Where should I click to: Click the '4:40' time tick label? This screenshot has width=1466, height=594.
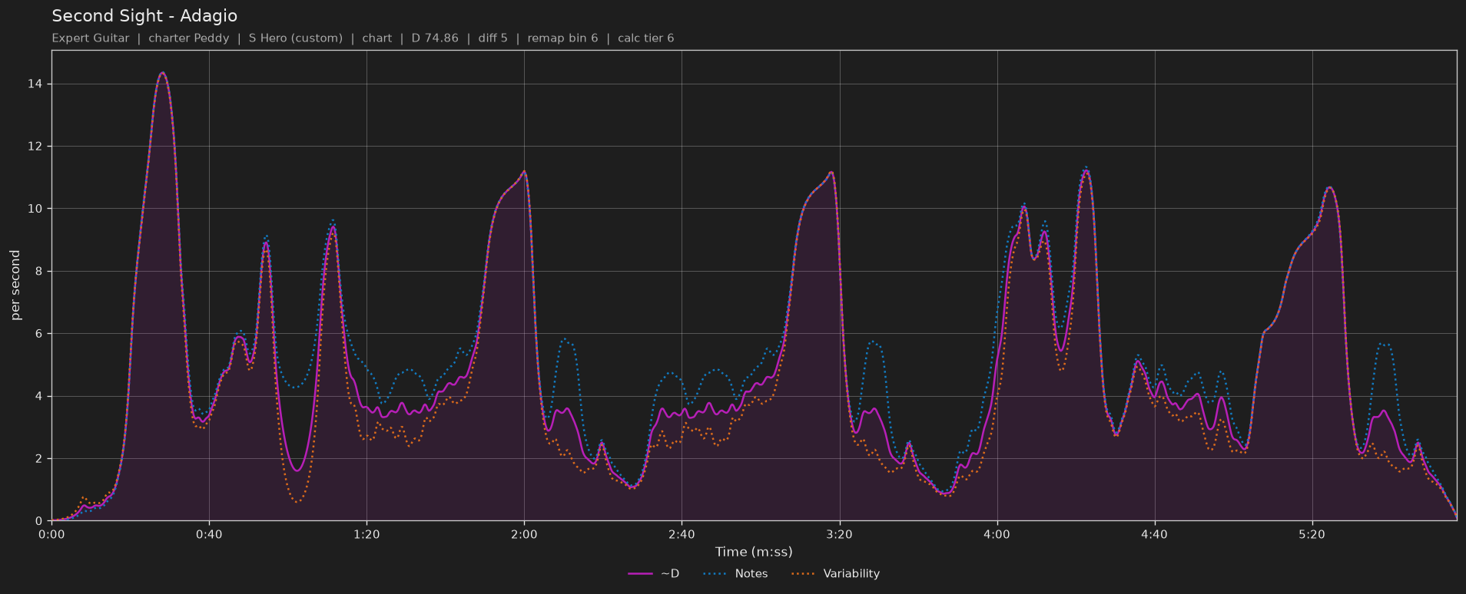click(x=1154, y=534)
